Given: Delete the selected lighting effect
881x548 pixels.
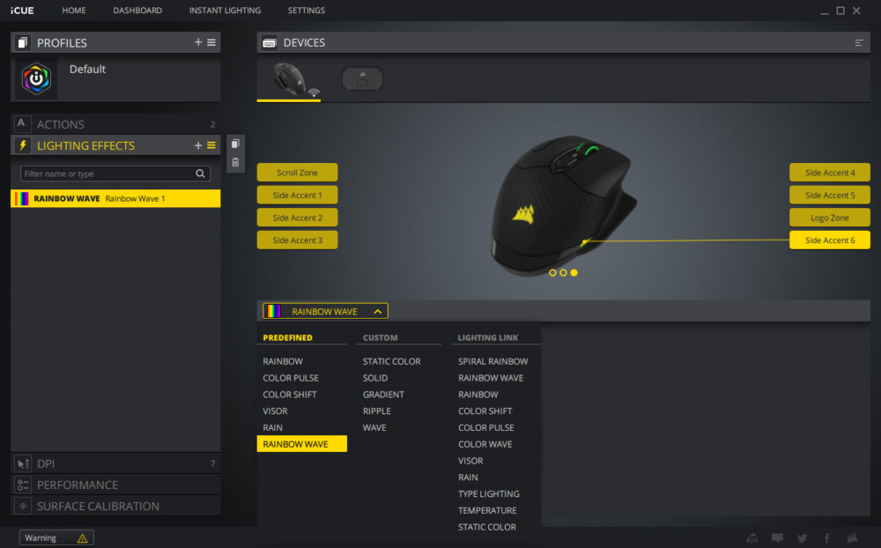Looking at the screenshot, I should pyautogui.click(x=235, y=162).
